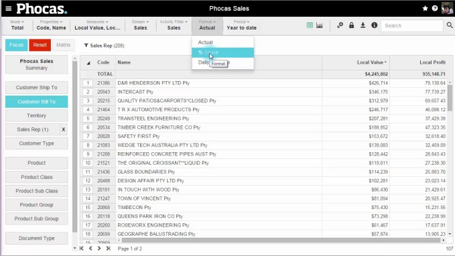
Task: Click the favorites star icon
Action: [x=425, y=9]
